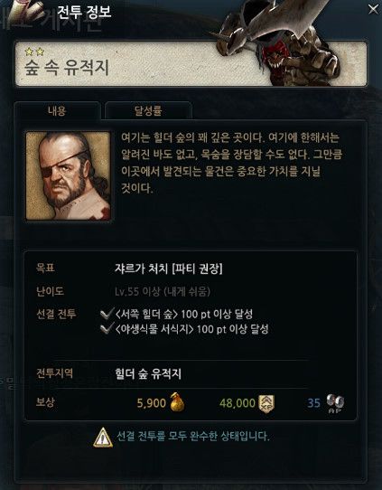The image size is (382, 490).
Task: Click the two-star difficulty rating
Action: point(34,52)
